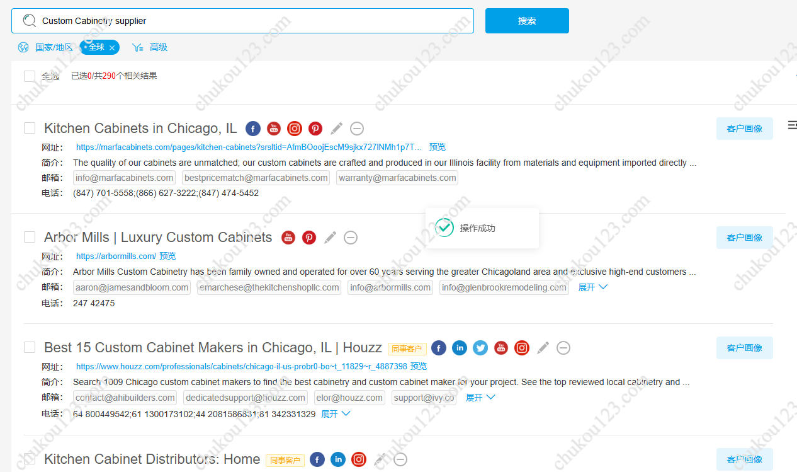Select the info@marfacabinets.com email tag
Viewport: 797px width, 472px height.
pos(125,178)
